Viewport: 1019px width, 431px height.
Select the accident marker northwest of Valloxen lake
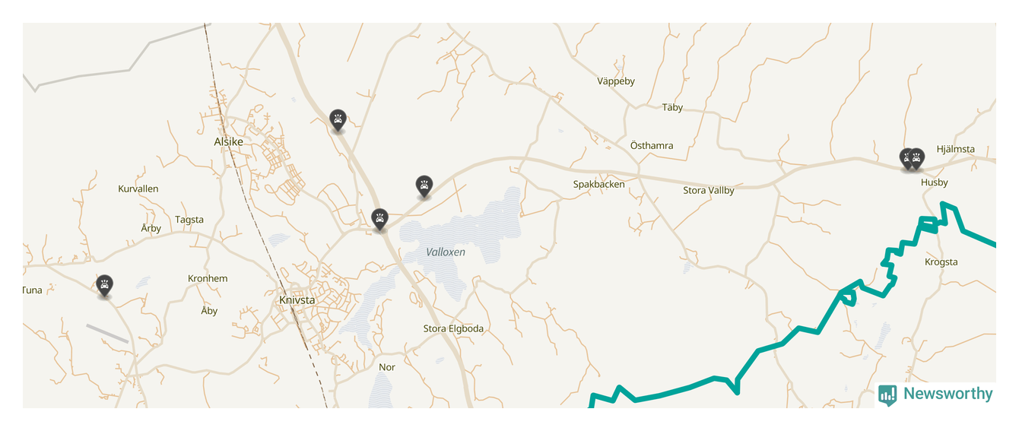click(424, 186)
